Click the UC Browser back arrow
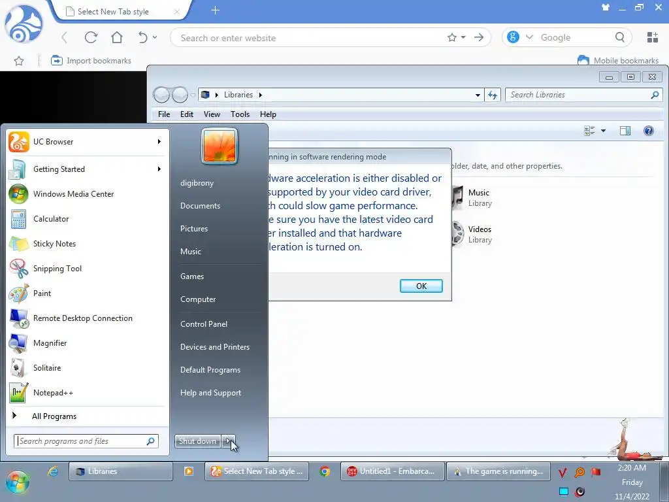The image size is (669, 502). pyautogui.click(x=65, y=37)
